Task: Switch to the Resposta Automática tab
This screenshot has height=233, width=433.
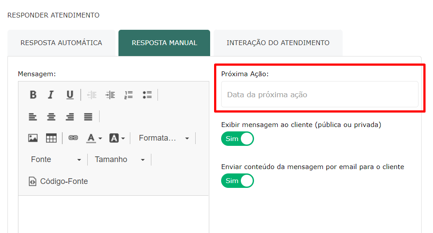Action: pos(61,43)
